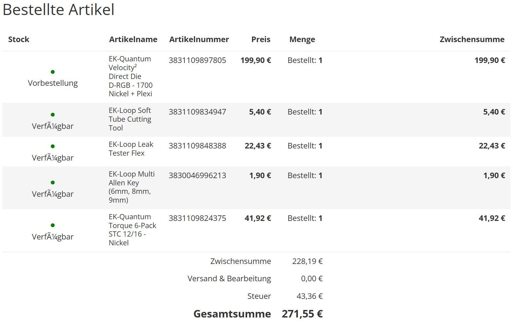This screenshot has height=324, width=513.
Task: Click the Preis column header
Action: click(261, 39)
